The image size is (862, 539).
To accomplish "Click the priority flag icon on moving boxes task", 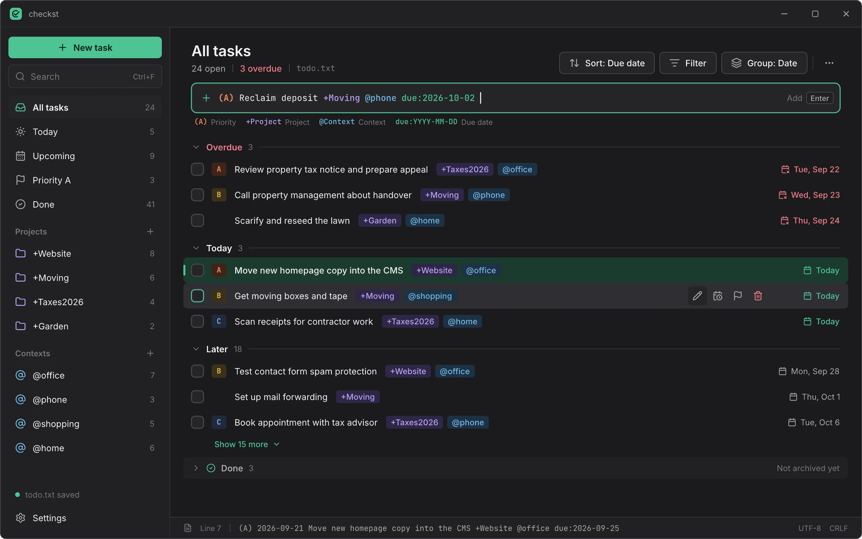I will coord(738,296).
